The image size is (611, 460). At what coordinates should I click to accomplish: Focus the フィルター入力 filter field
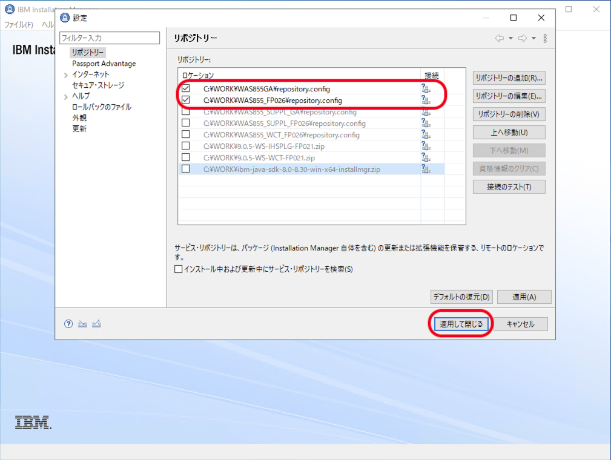(110, 38)
